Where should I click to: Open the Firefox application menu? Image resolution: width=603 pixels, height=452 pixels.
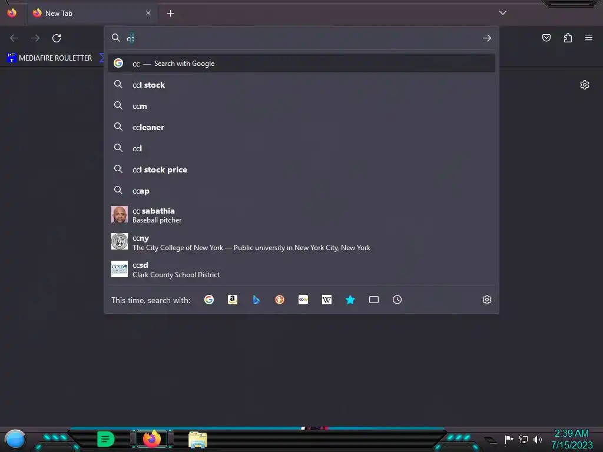click(589, 38)
